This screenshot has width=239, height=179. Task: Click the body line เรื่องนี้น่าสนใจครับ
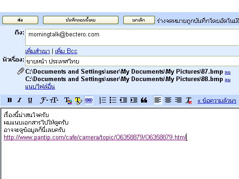[x=26, y=115]
